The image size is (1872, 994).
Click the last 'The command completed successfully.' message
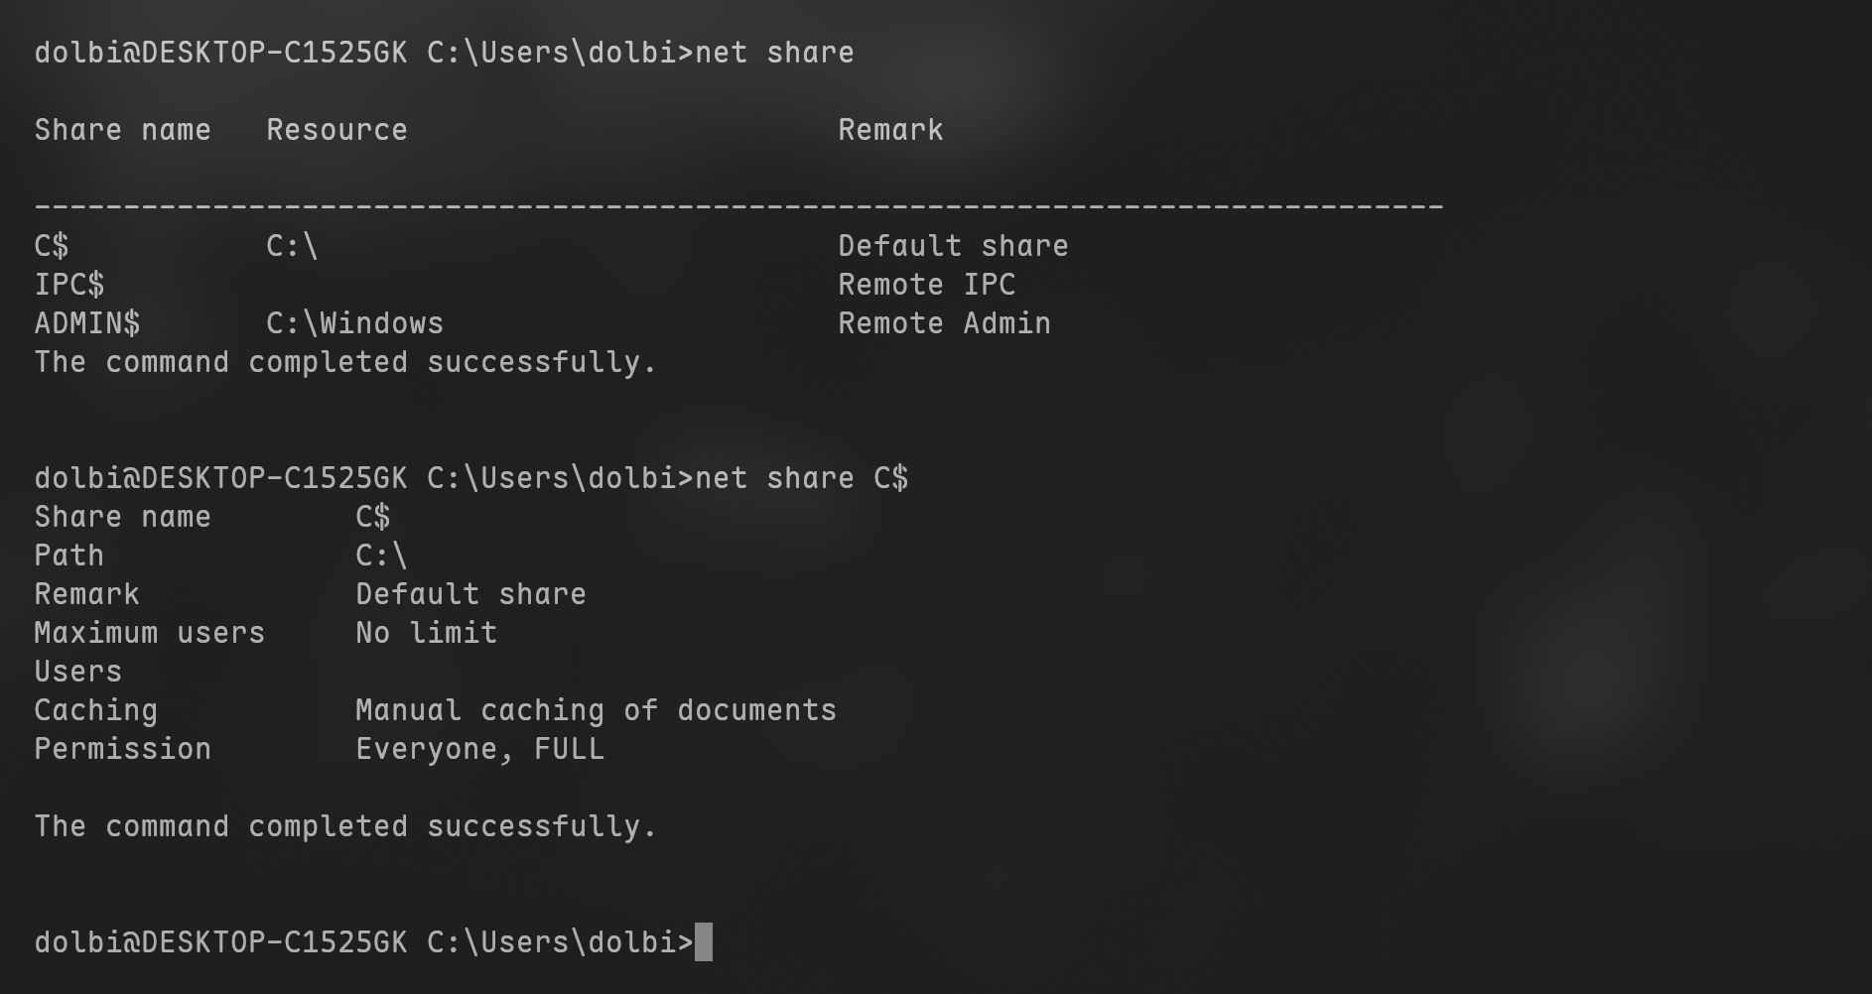(x=345, y=826)
